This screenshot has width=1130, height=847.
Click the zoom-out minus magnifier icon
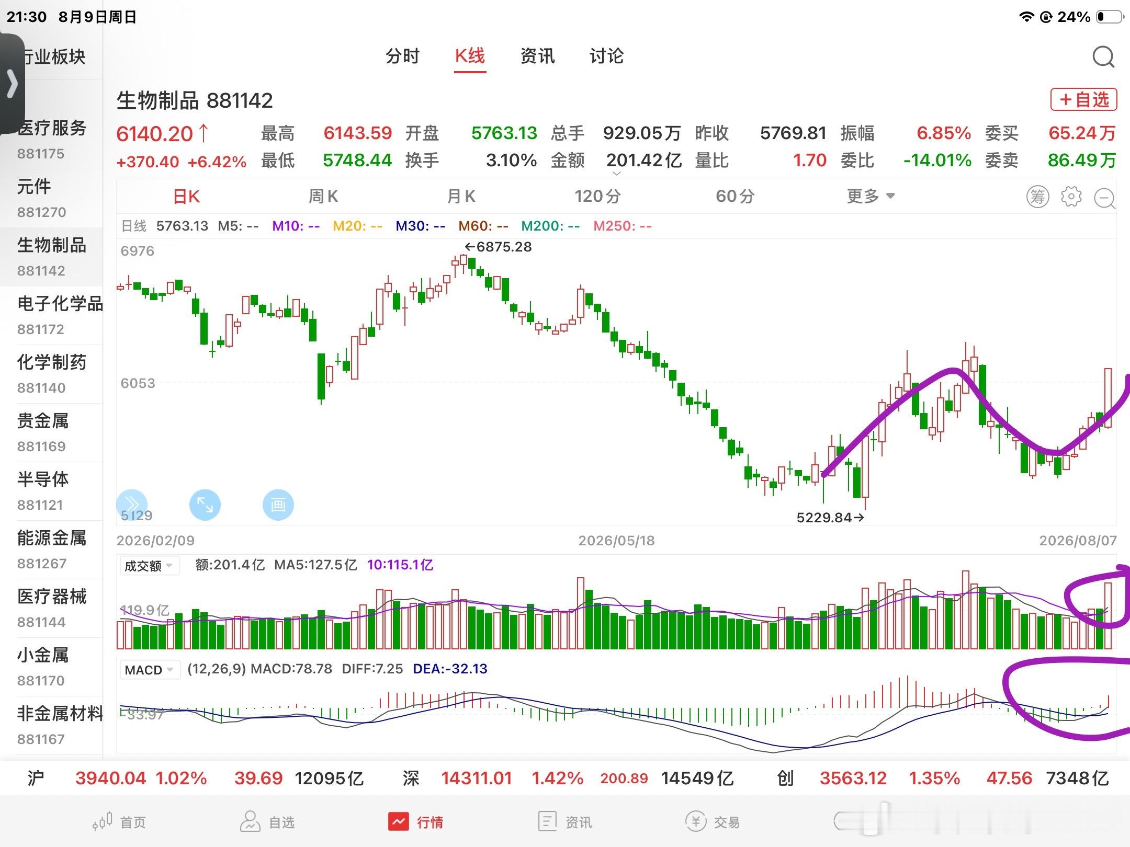tap(1104, 198)
